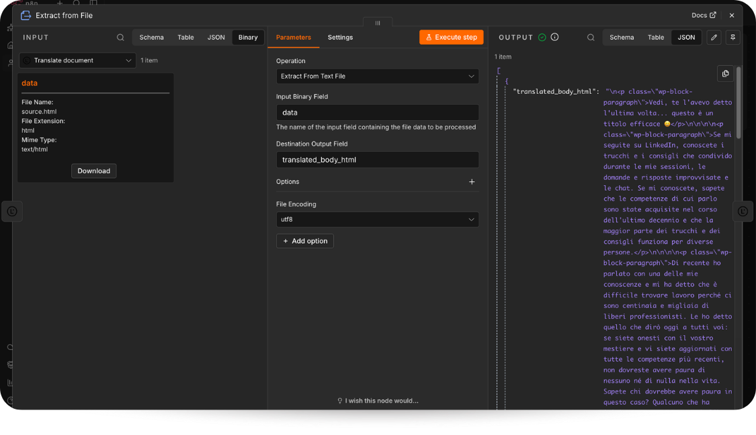Download the source.html binary file
This screenshot has width=756, height=435.
[94, 171]
